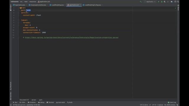The height and width of the screenshot is (106, 189).
Task: Open the Project tool window sidebar
Action: (11, 8)
